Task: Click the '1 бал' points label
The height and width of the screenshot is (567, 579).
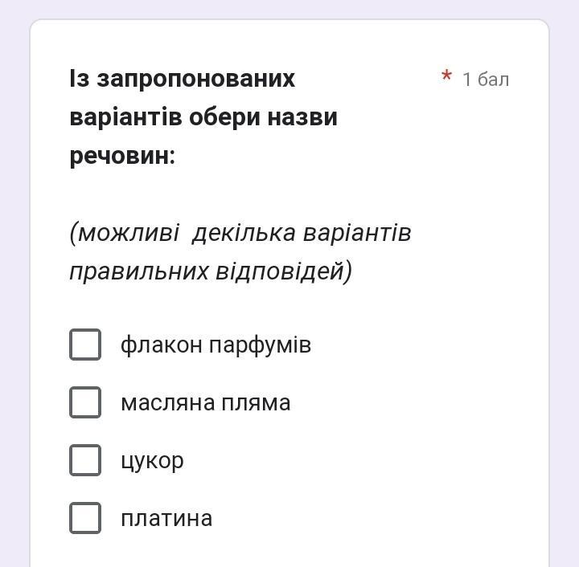Action: [486, 80]
